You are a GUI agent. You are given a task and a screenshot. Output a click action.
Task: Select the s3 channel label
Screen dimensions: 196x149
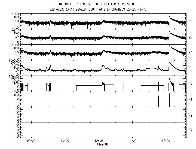point(191,52)
